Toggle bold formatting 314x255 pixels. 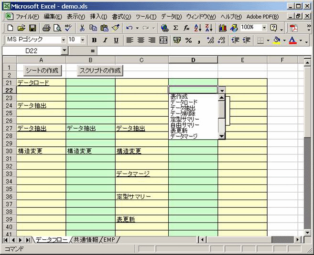click(94, 41)
